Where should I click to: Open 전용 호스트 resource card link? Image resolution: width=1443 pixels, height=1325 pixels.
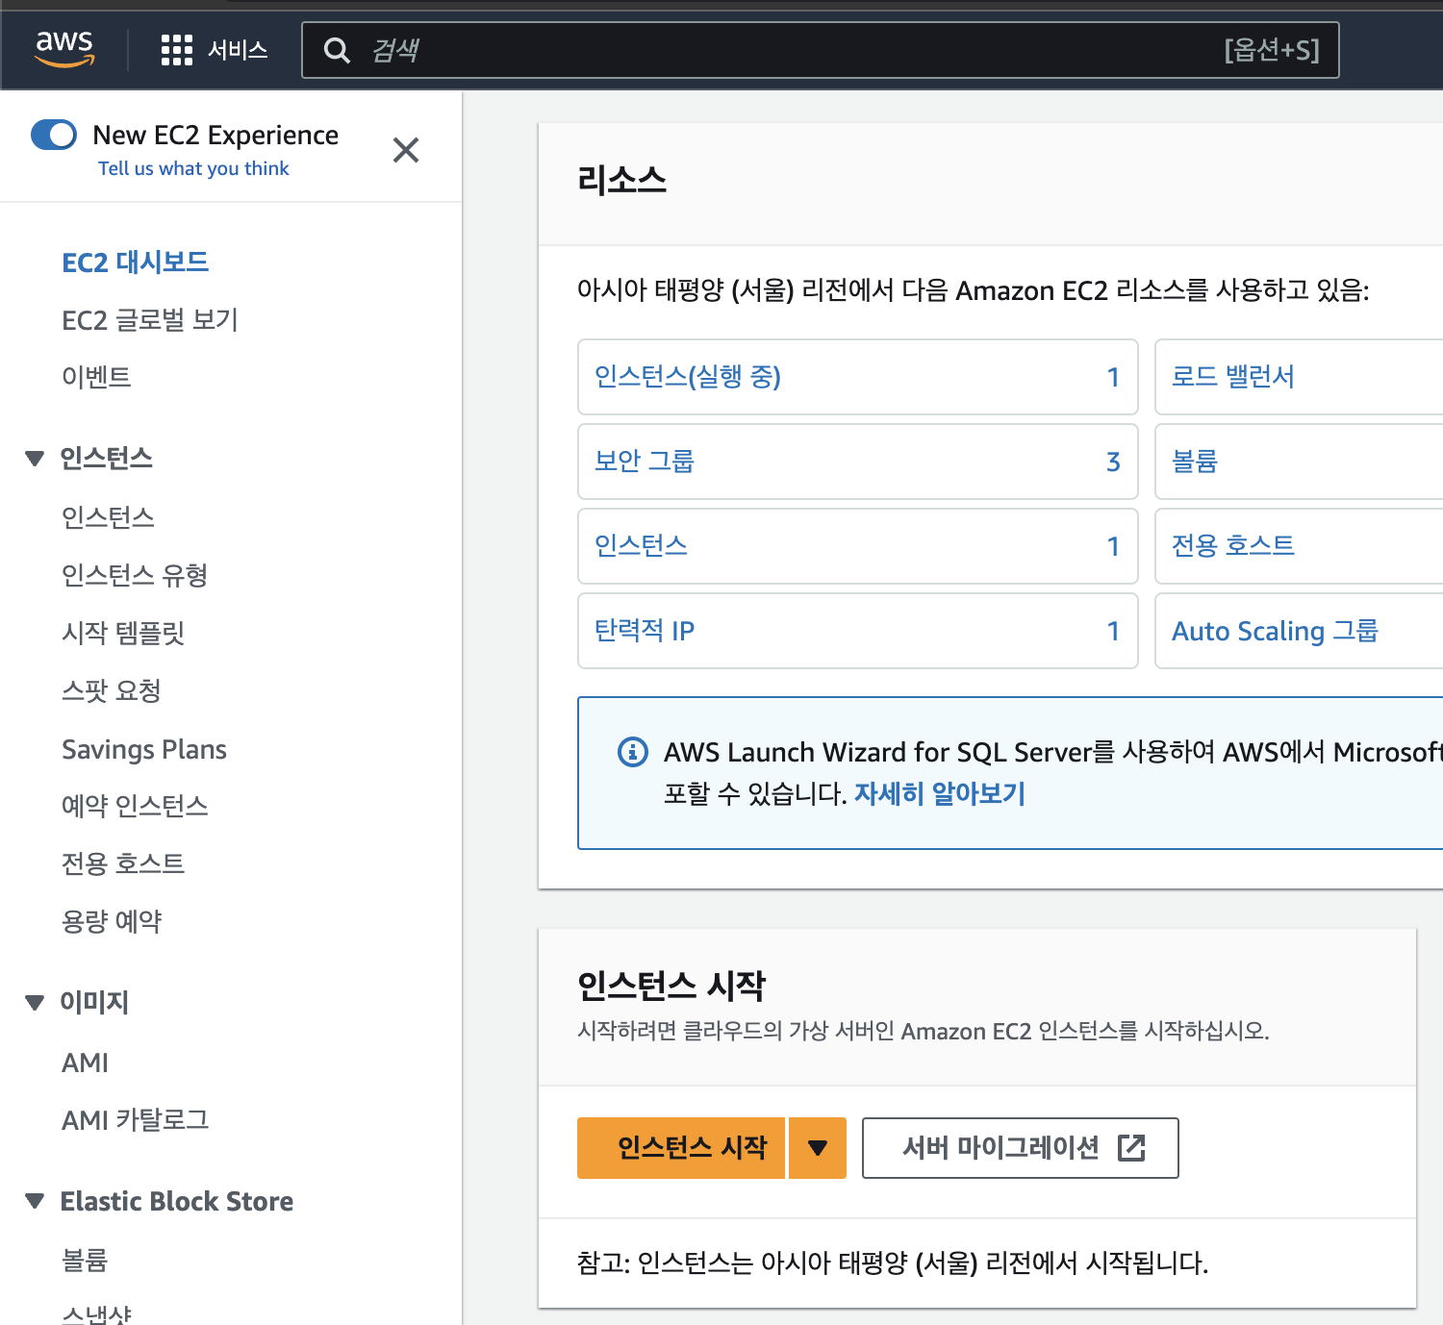coord(1233,545)
